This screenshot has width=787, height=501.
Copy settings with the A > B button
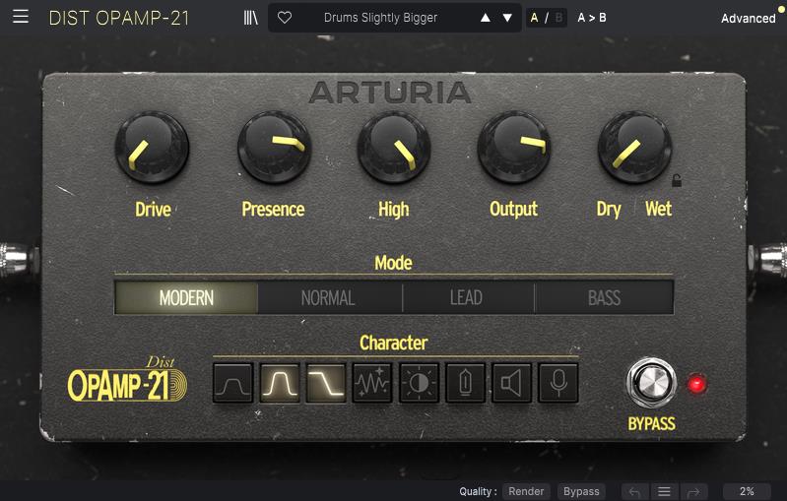pos(592,18)
